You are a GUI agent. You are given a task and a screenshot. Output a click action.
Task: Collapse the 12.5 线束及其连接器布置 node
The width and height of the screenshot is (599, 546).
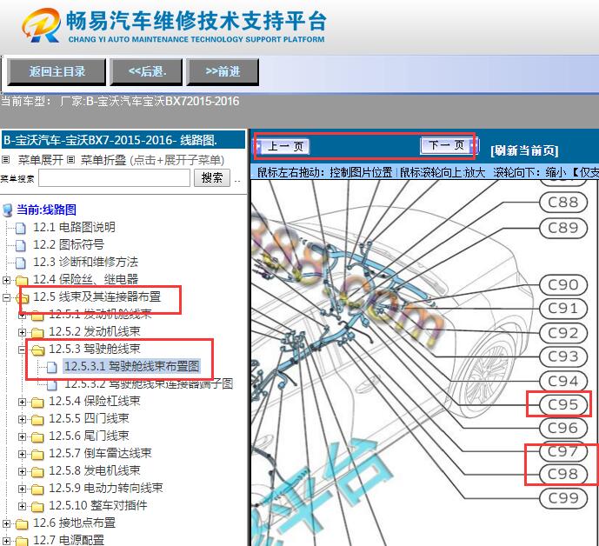(6, 297)
